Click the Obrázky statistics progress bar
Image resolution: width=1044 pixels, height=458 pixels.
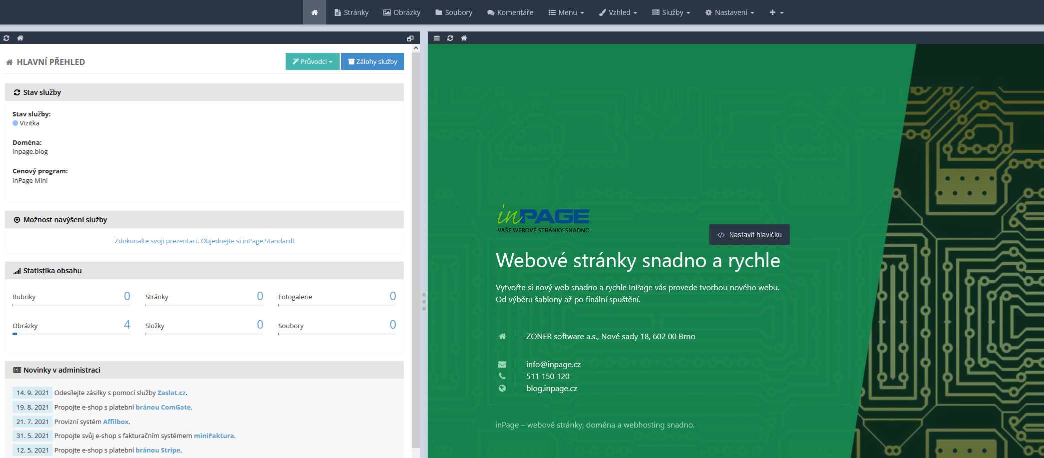71,334
